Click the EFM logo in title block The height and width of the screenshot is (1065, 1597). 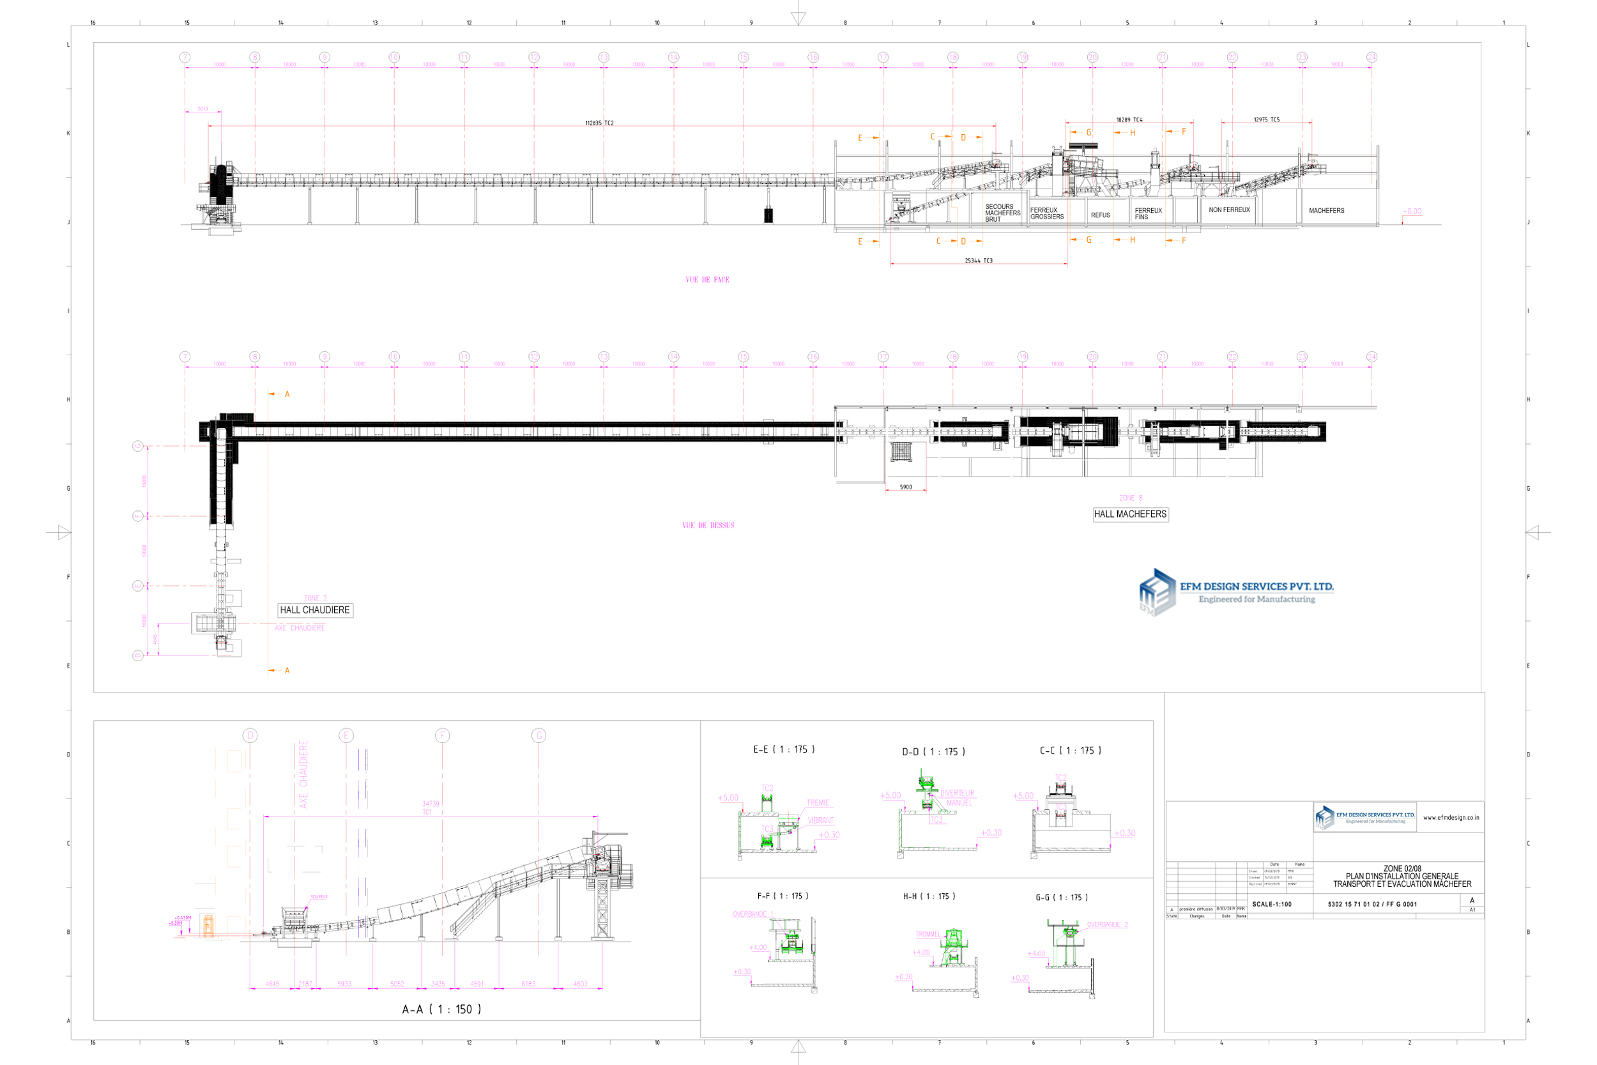click(1364, 817)
